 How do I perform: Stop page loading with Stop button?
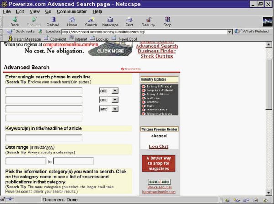tap(168, 22)
